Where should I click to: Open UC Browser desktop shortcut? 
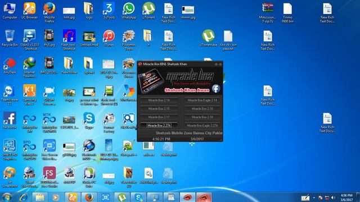tap(29, 11)
